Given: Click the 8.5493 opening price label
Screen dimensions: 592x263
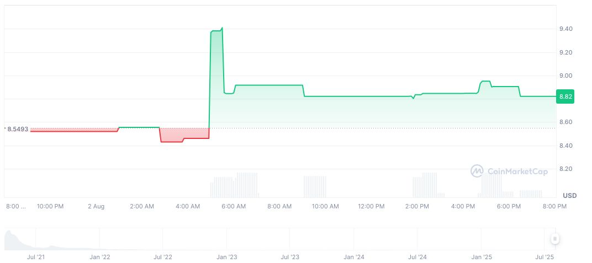Looking at the screenshot, I should (x=17, y=128).
